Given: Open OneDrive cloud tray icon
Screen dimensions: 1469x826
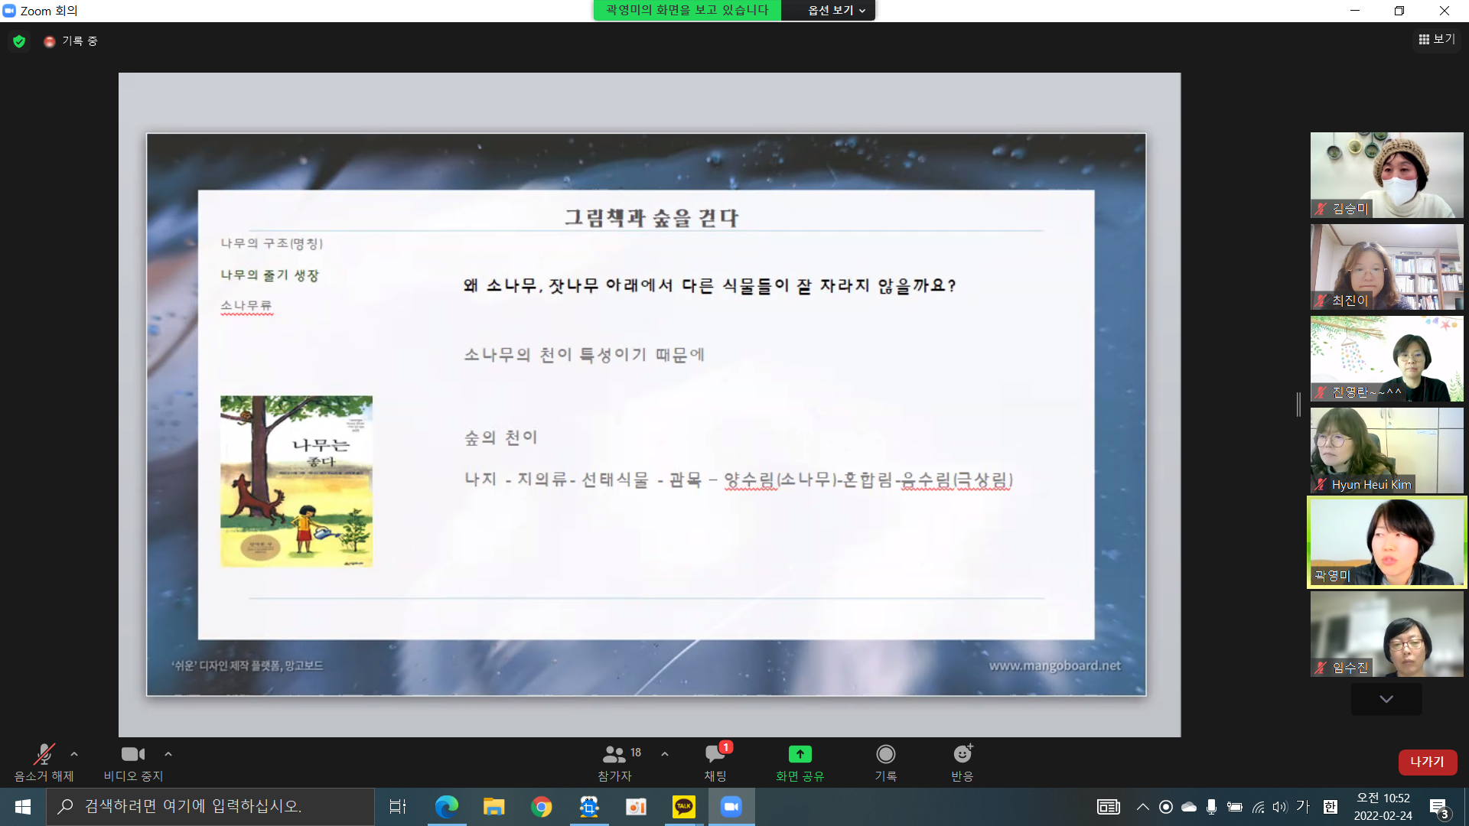Looking at the screenshot, I should [1188, 807].
